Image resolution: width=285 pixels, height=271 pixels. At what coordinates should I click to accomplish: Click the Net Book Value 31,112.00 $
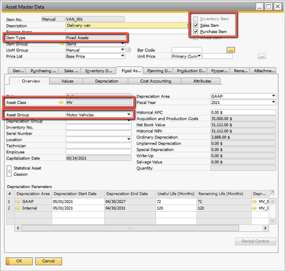coord(243,125)
